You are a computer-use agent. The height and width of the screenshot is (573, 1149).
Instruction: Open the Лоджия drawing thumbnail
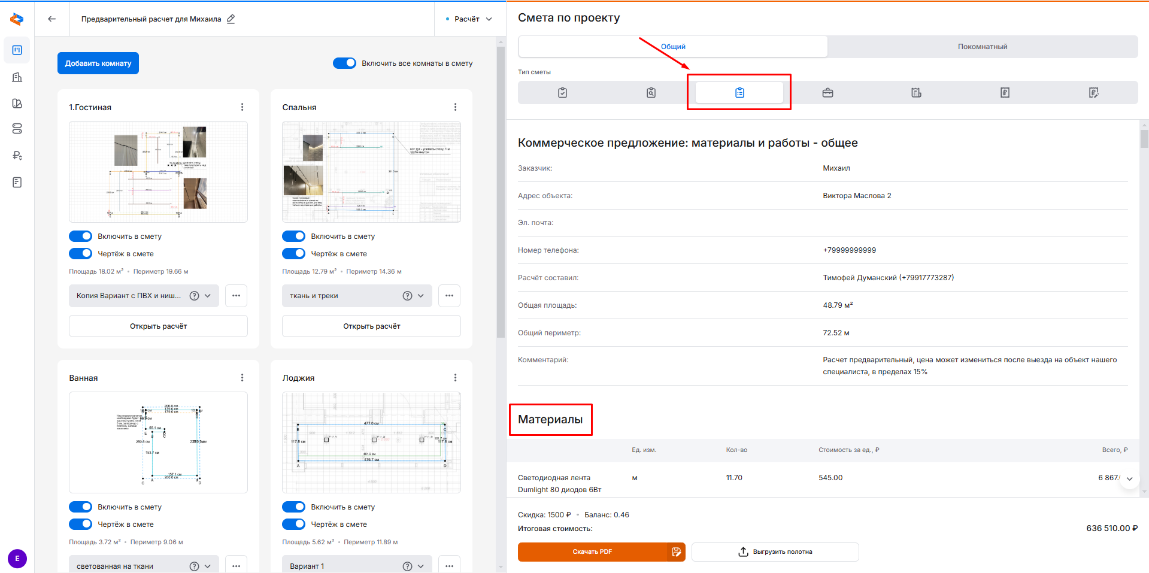[x=371, y=442]
